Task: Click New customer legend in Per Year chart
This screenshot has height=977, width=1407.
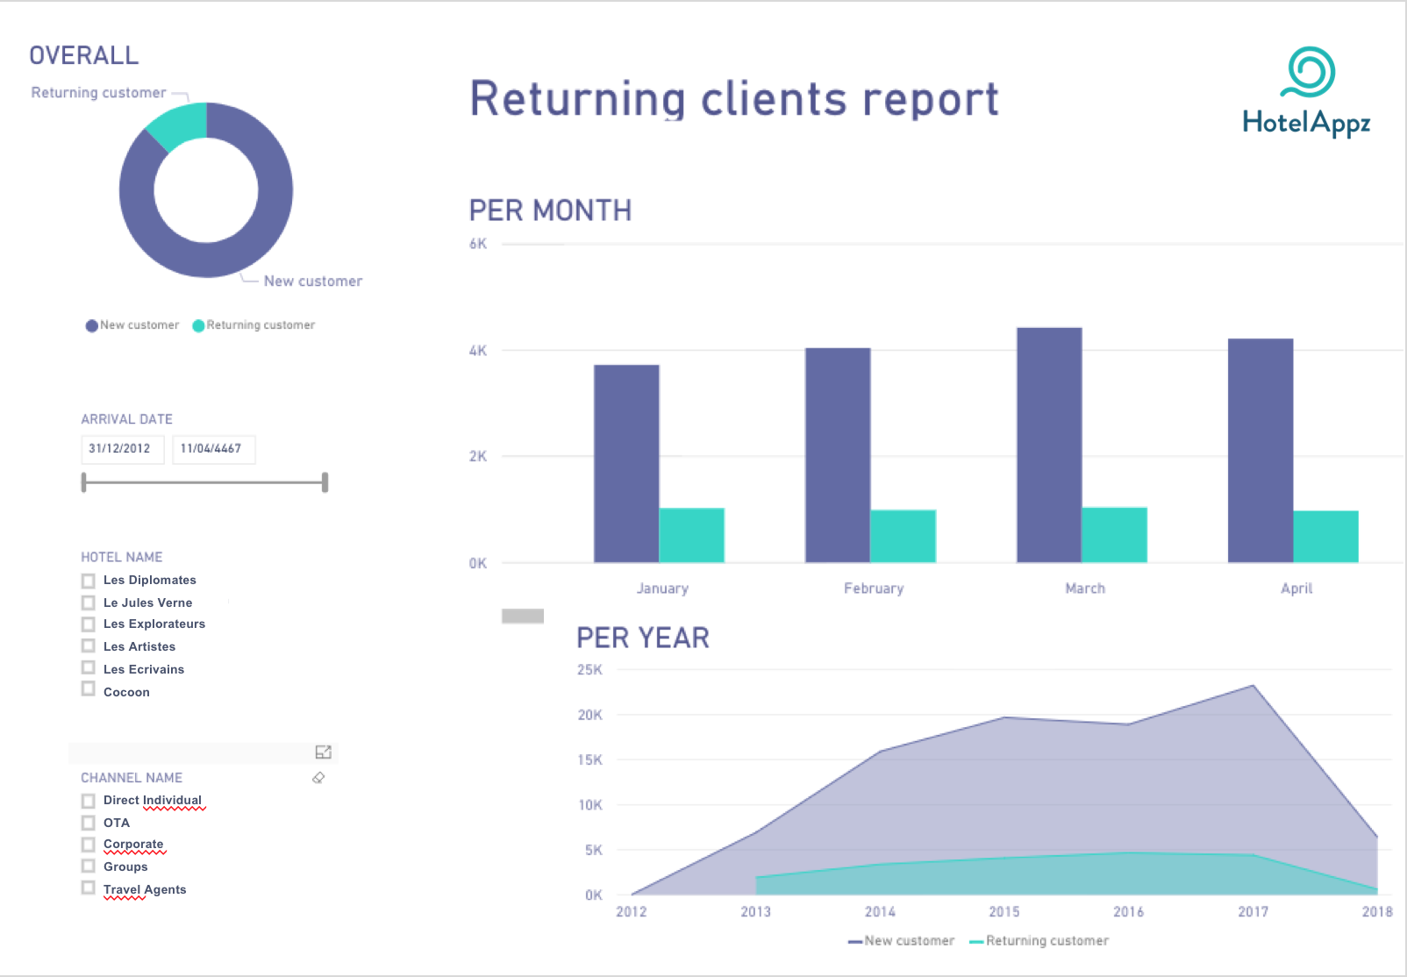Action: pos(901,941)
